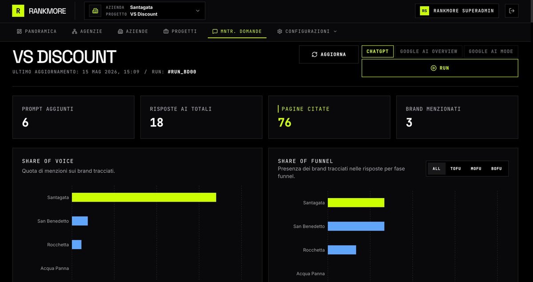Select the ALL funnel filter
The image size is (533, 282).
coord(437,169)
